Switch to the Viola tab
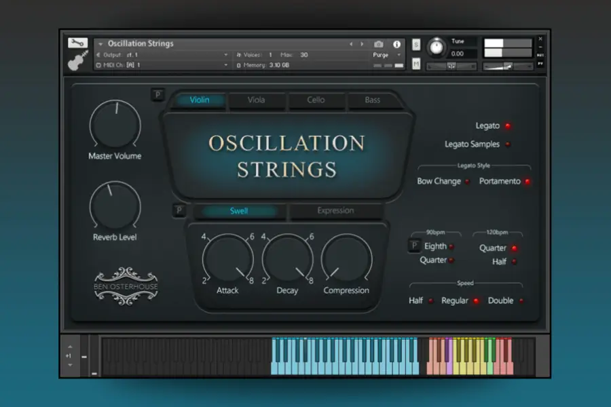Screen dimensions: 611x407 point(257,100)
